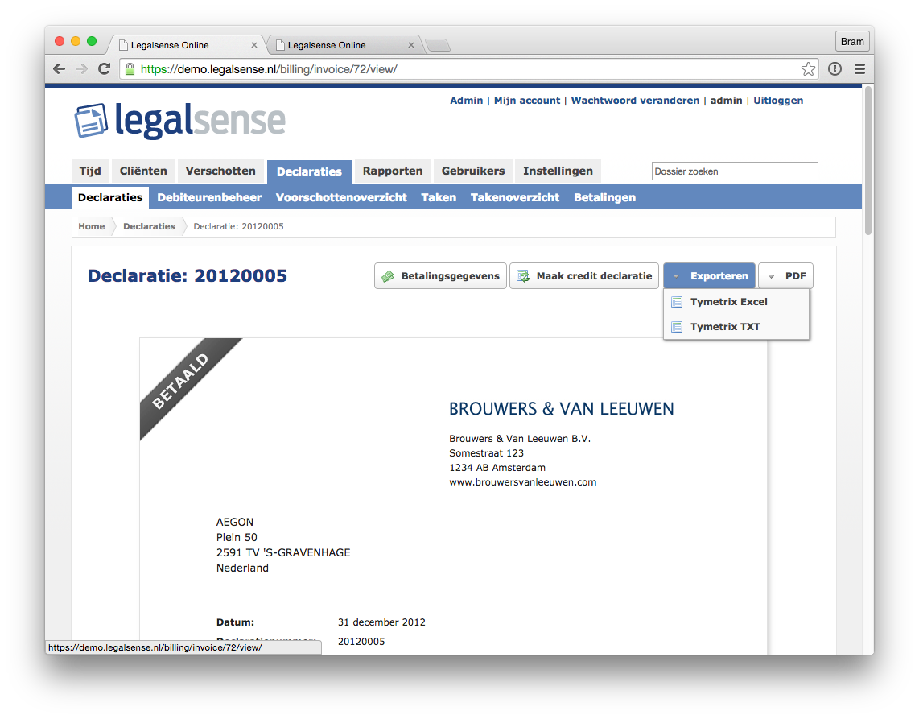Click the padlock icon in the address bar
This screenshot has height=719, width=919.
tap(130, 69)
